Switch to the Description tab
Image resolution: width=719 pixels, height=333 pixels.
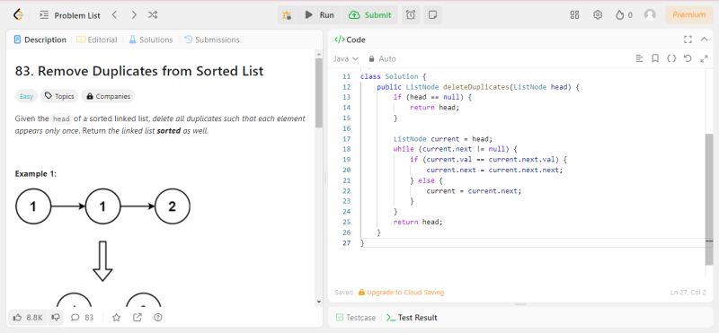pos(40,39)
